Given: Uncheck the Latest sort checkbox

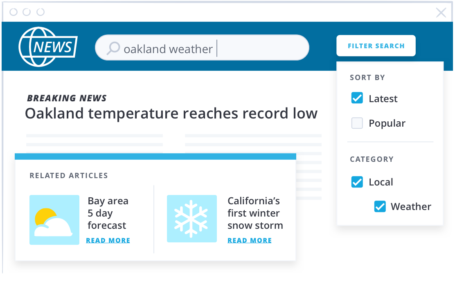Looking at the screenshot, I should 357,98.
